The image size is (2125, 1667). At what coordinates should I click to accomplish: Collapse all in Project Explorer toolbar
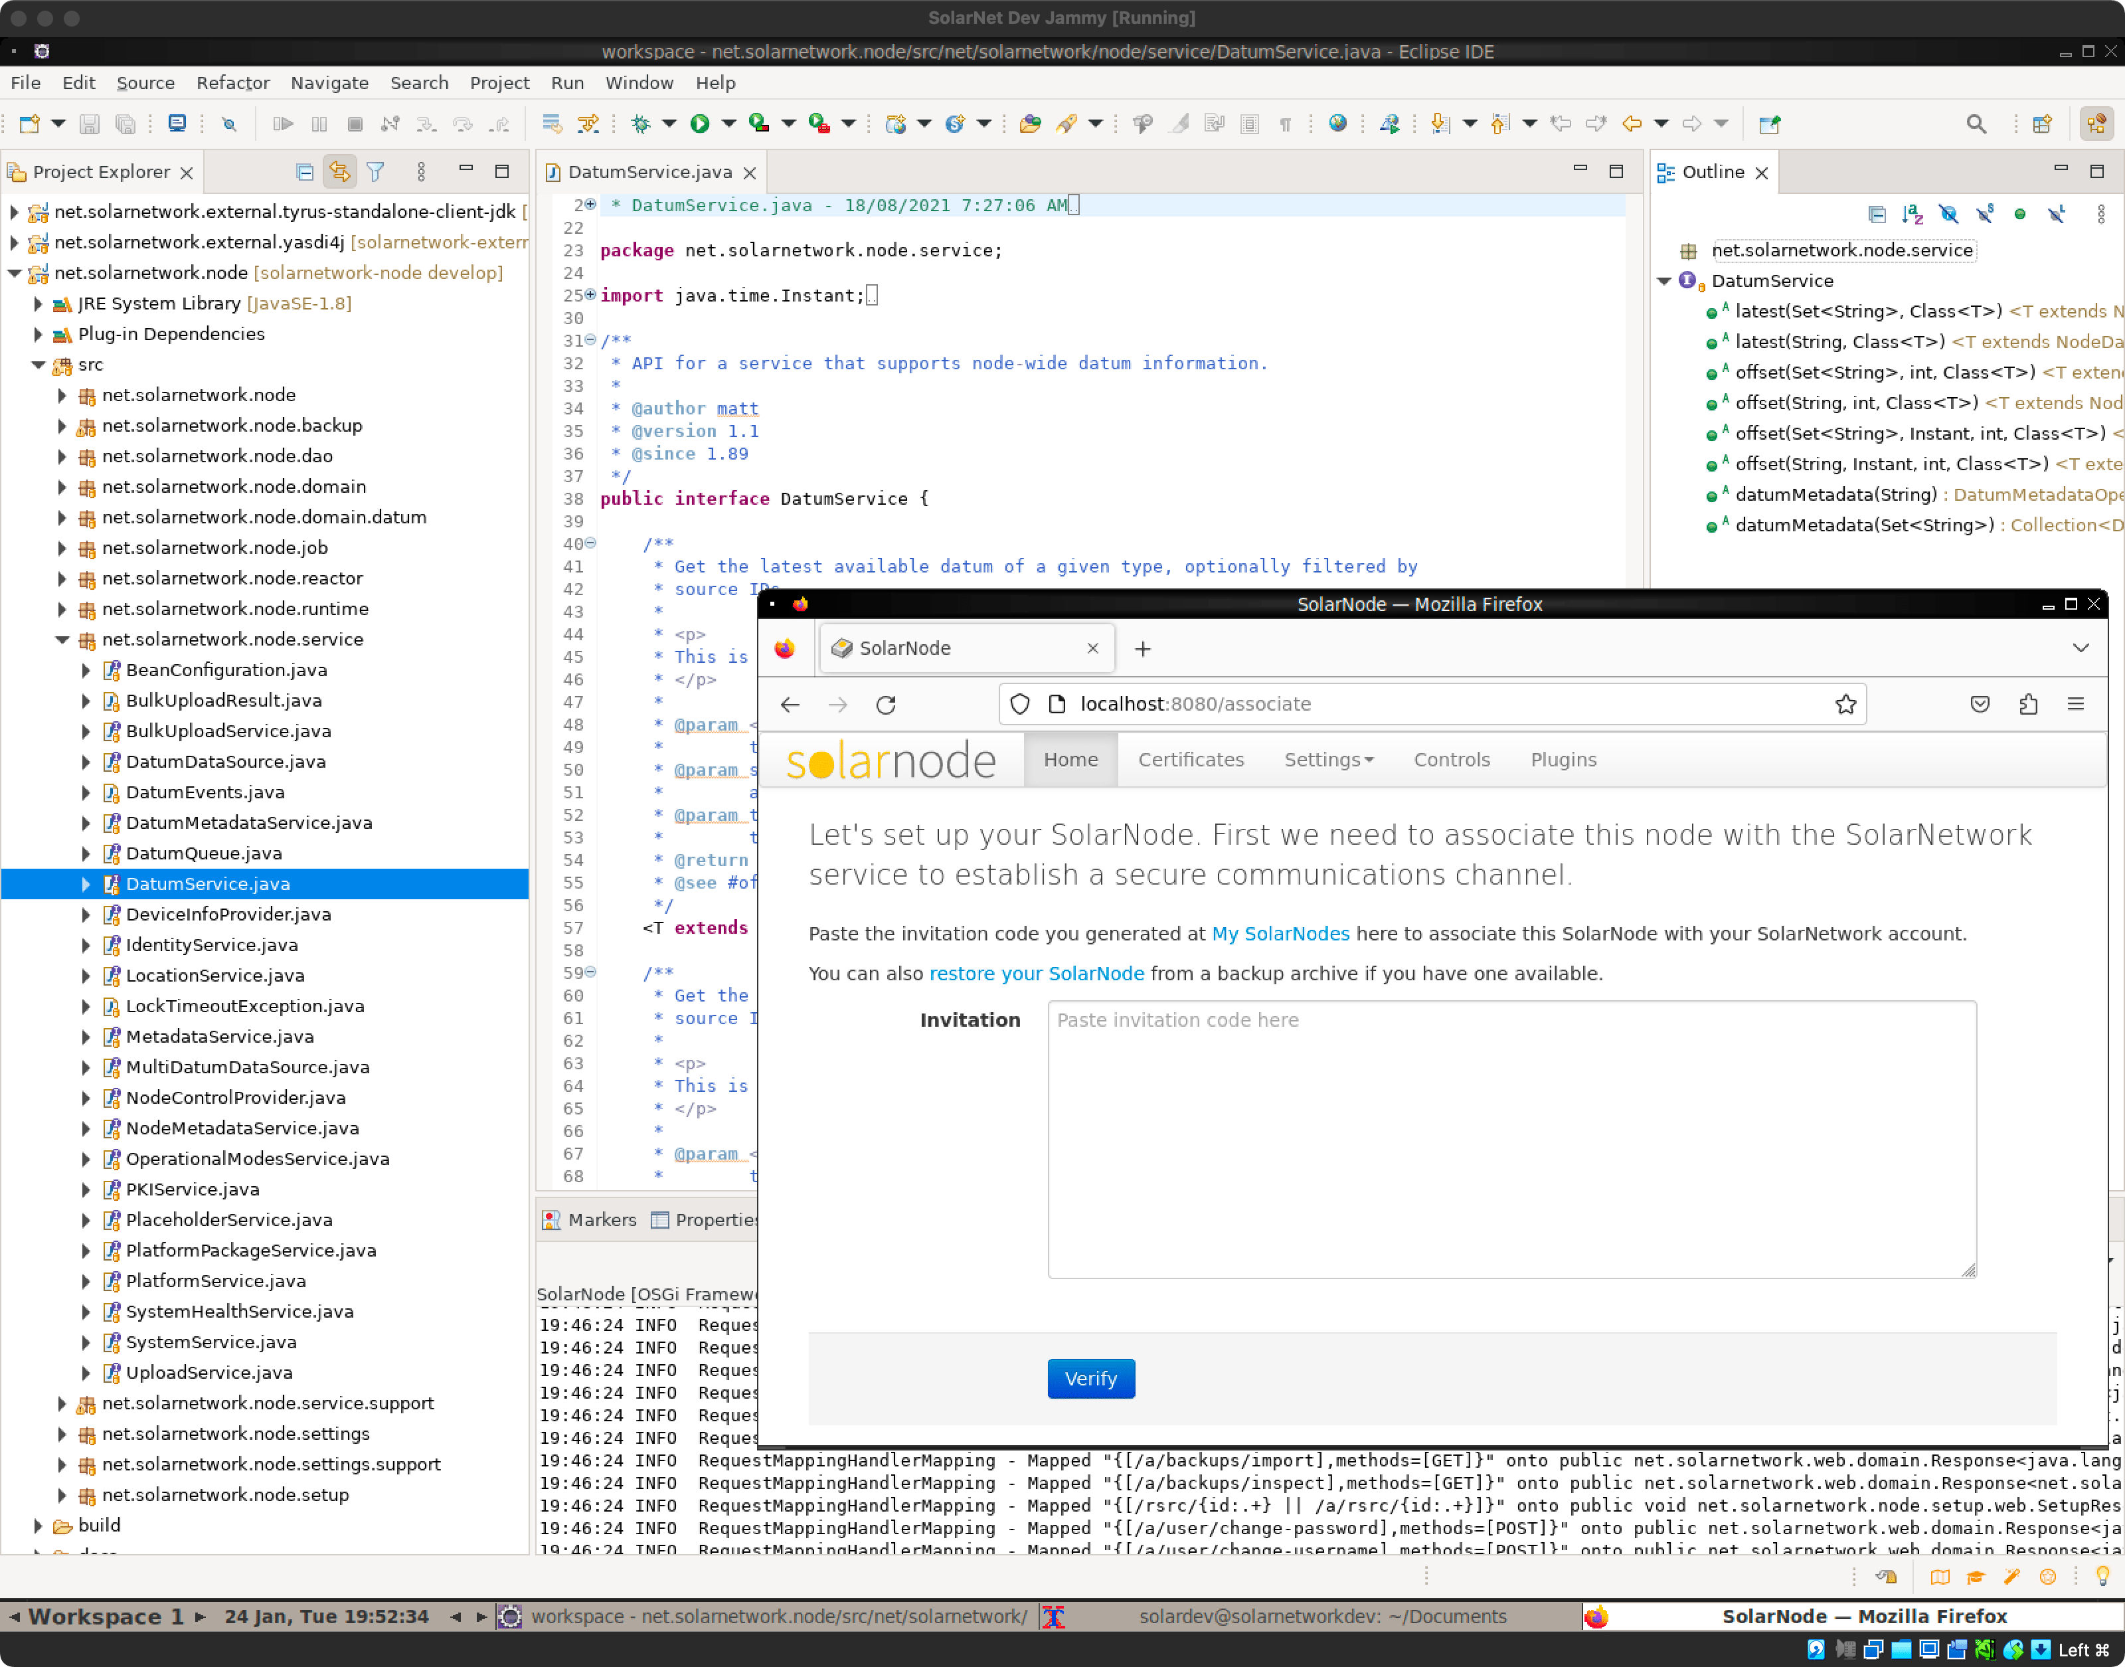[304, 172]
